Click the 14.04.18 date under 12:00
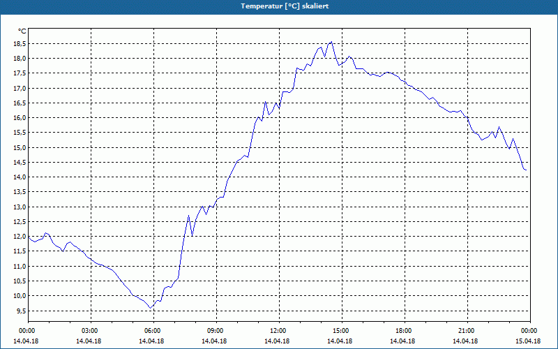The height and width of the screenshot is (349, 558). (277, 341)
